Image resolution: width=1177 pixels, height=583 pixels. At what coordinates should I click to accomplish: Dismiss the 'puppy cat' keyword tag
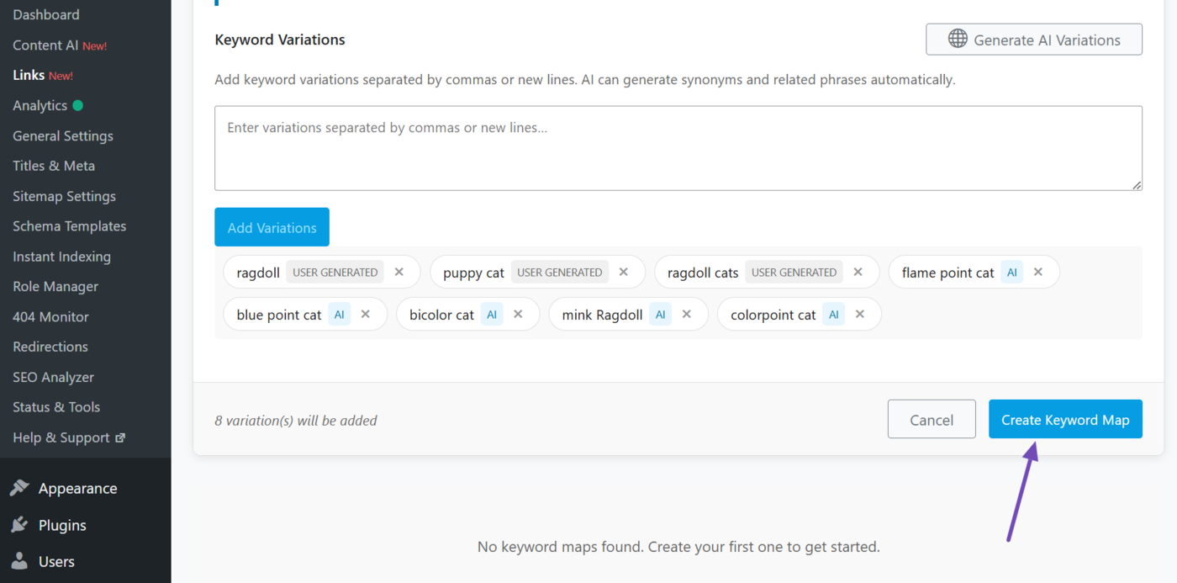tap(623, 272)
